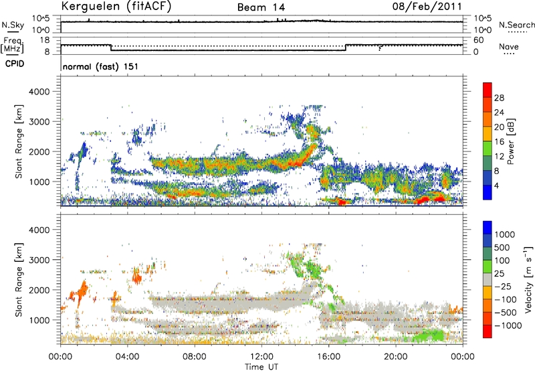Click the "4000" tick of the velocity panel
Screen dimensions: 535x371
[x=39, y=230]
